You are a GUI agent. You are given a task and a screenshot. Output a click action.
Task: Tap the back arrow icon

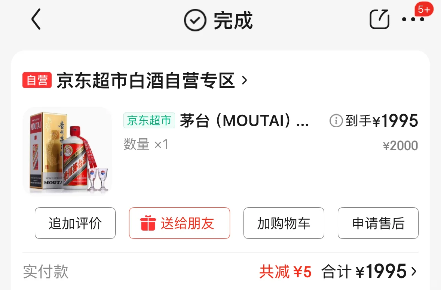[x=36, y=19]
